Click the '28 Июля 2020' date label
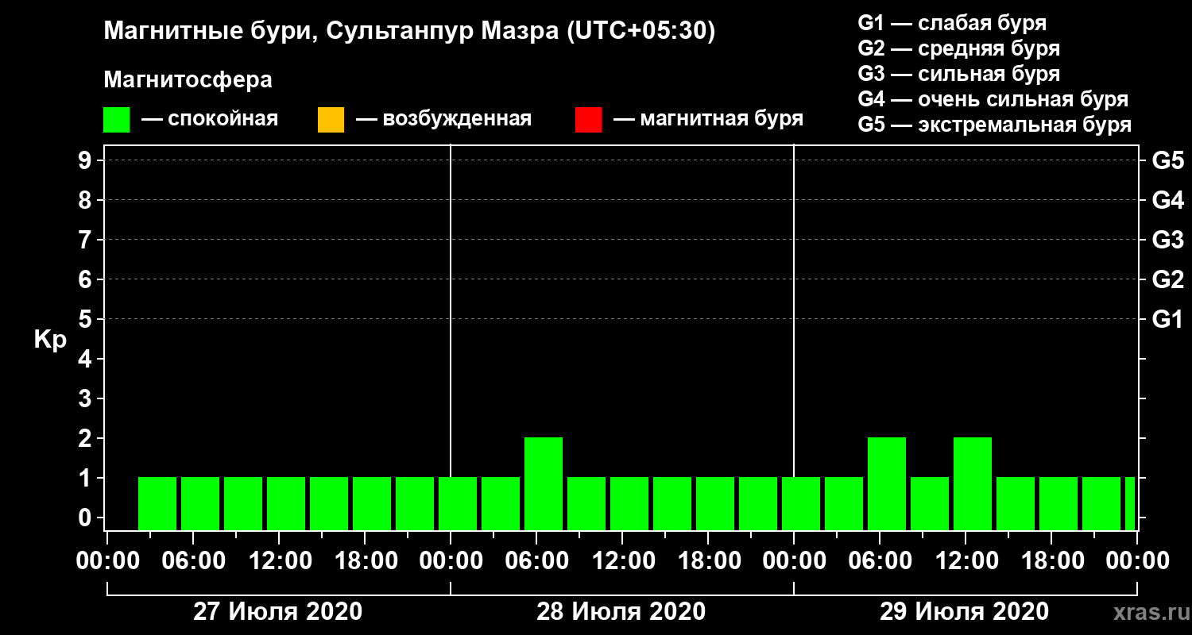Viewport: 1192px width, 635px height. 621,612
